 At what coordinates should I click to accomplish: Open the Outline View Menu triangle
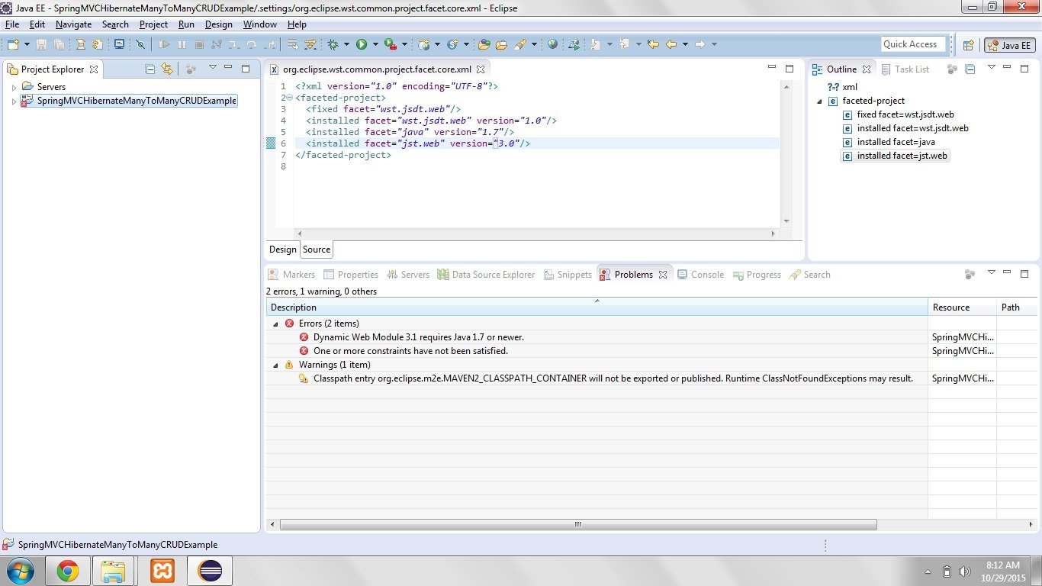(992, 67)
